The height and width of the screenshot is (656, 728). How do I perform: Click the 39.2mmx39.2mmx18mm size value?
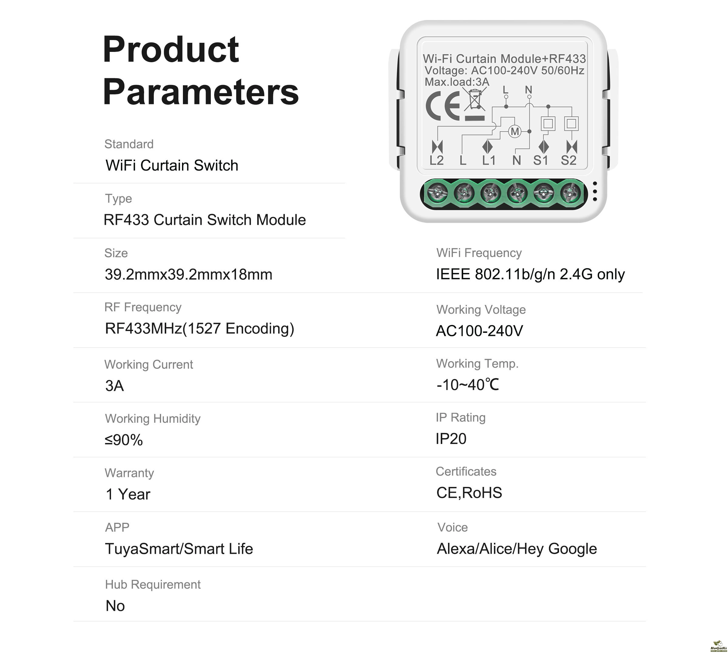[188, 275]
